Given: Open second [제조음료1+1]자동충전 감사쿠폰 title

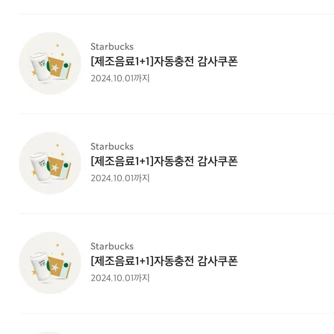Looking at the screenshot, I should pyautogui.click(x=164, y=161).
